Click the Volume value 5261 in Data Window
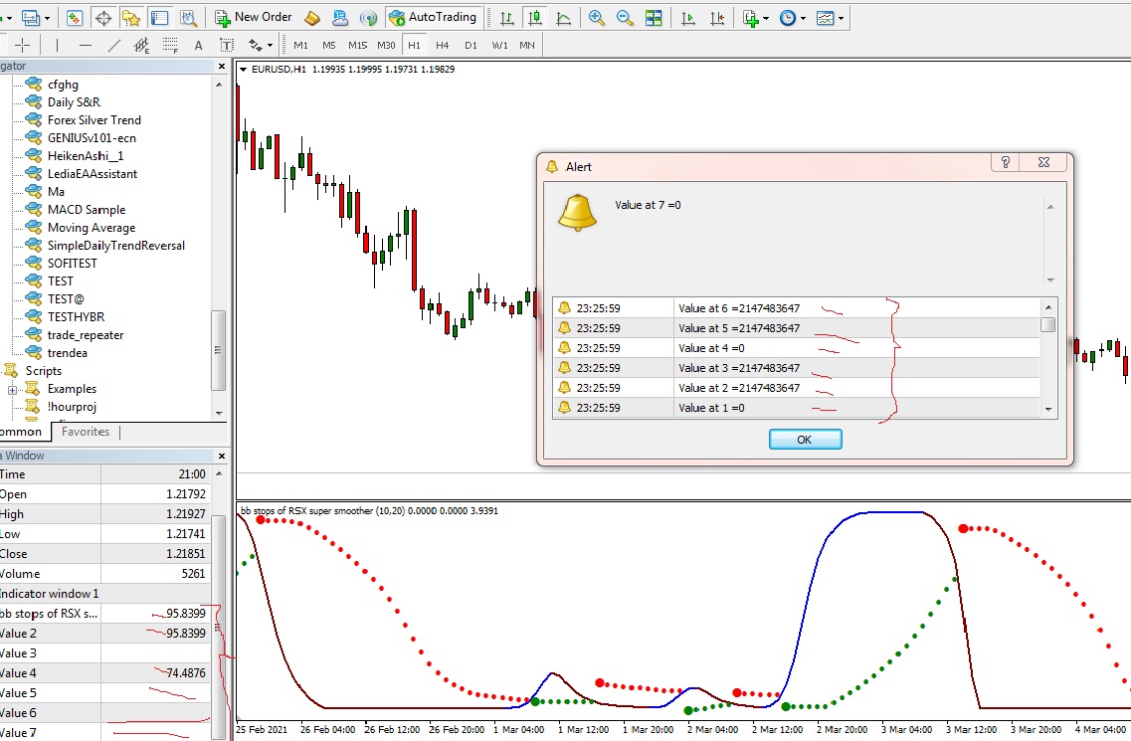Viewport: 1131px width, 741px height. point(193,574)
